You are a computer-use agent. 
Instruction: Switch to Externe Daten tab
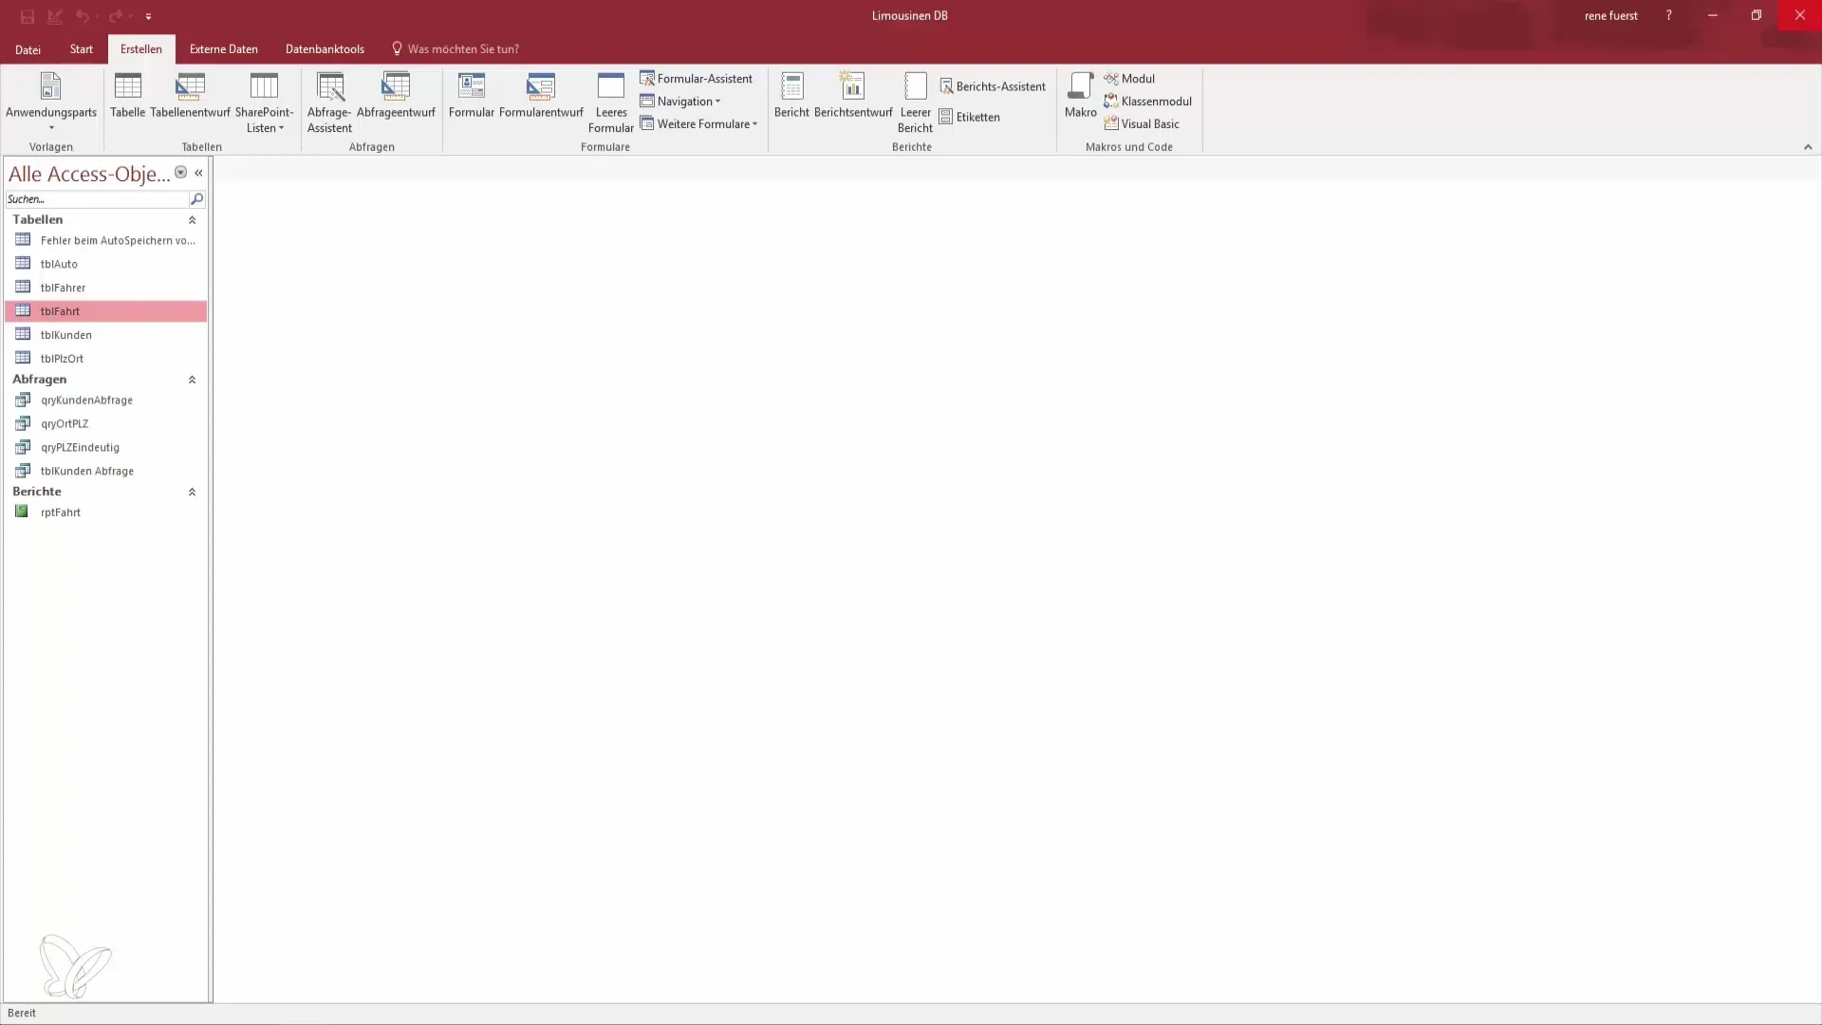click(x=224, y=49)
